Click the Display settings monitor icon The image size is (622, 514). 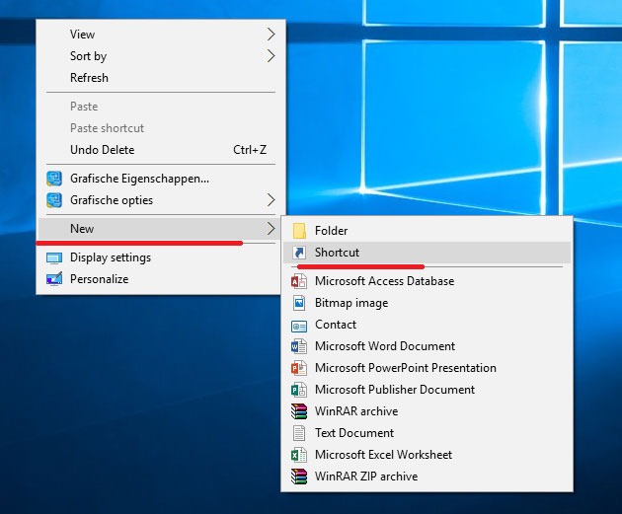click(x=54, y=258)
